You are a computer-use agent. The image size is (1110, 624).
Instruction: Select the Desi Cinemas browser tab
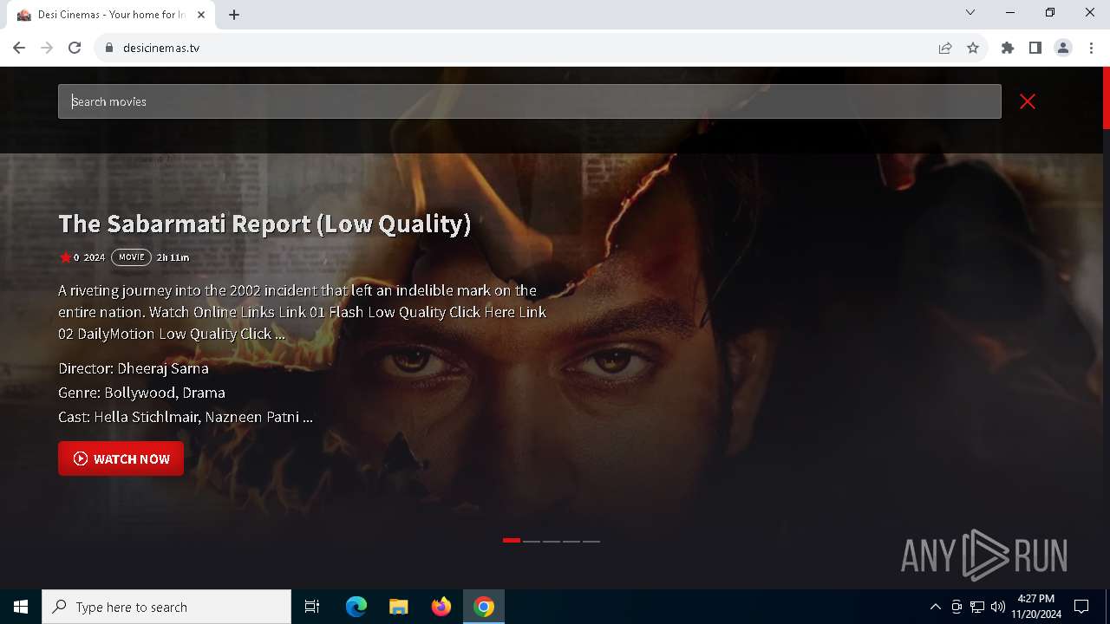pyautogui.click(x=111, y=15)
